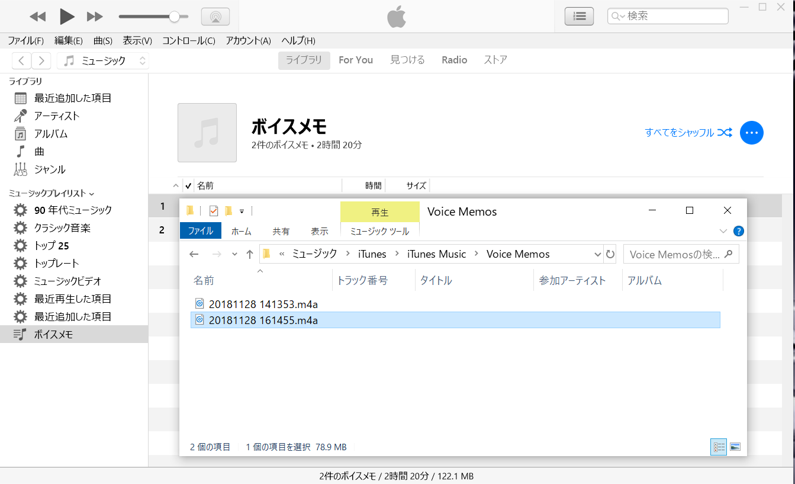
Task: Open the blue more options button
Action: [752, 133]
